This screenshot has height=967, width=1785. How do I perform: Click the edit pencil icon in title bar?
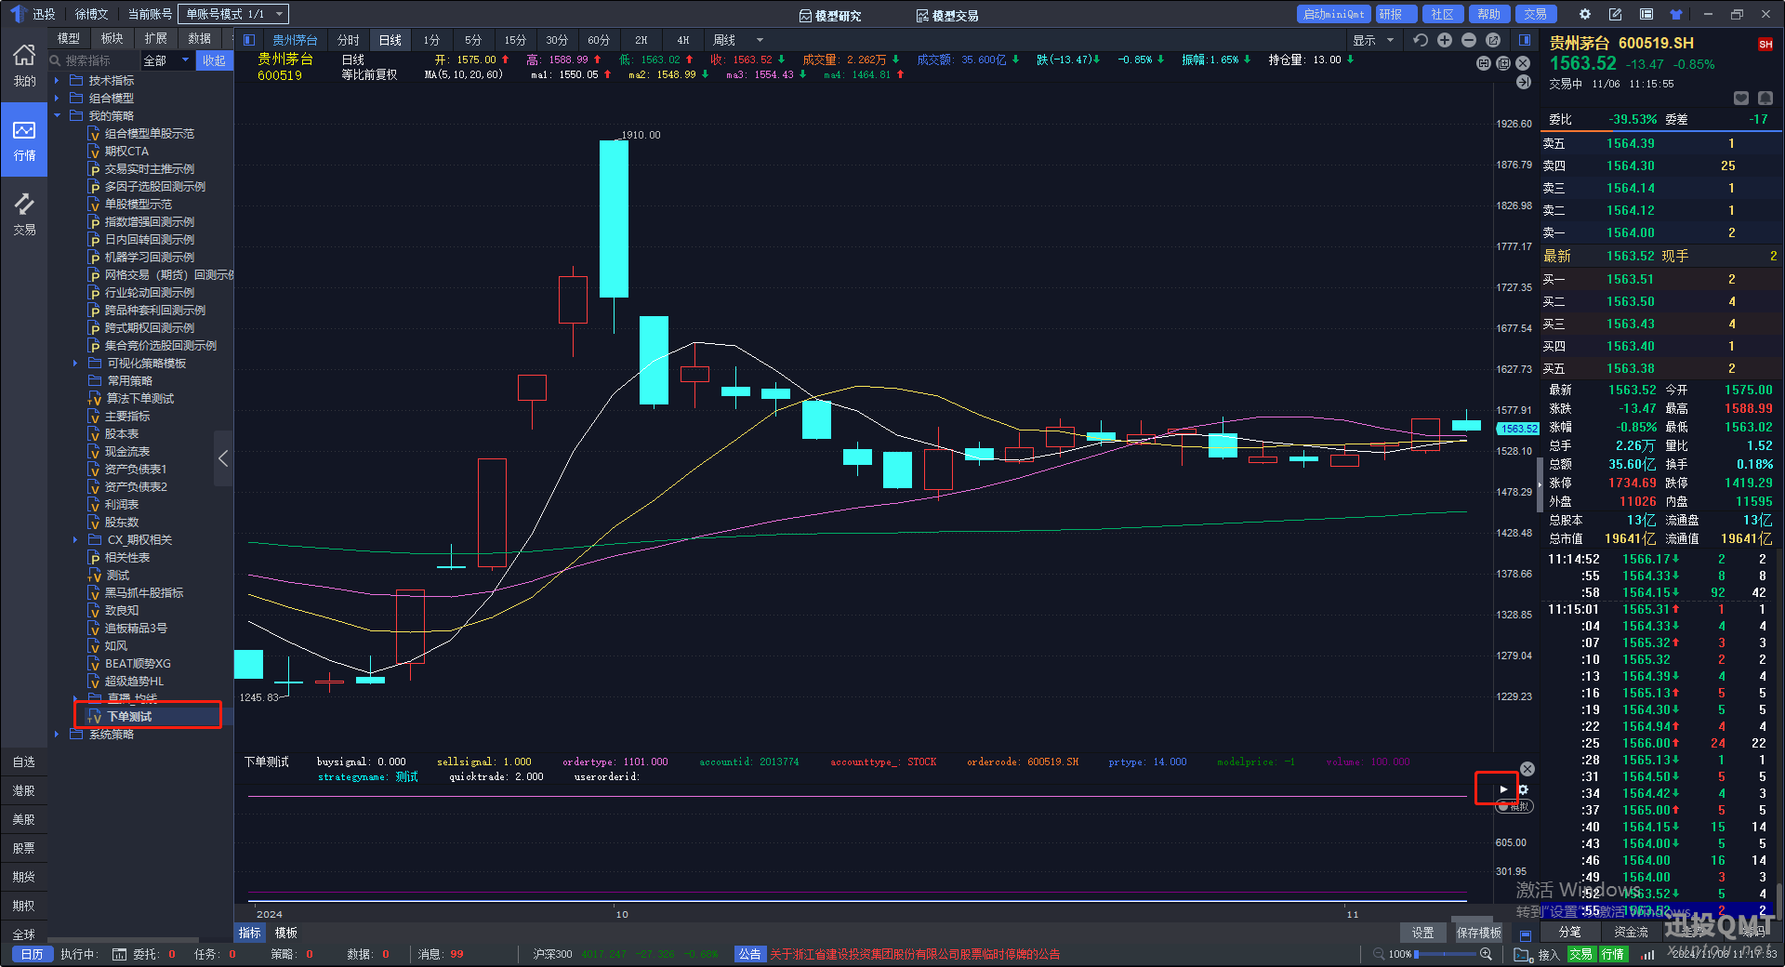click(1616, 14)
